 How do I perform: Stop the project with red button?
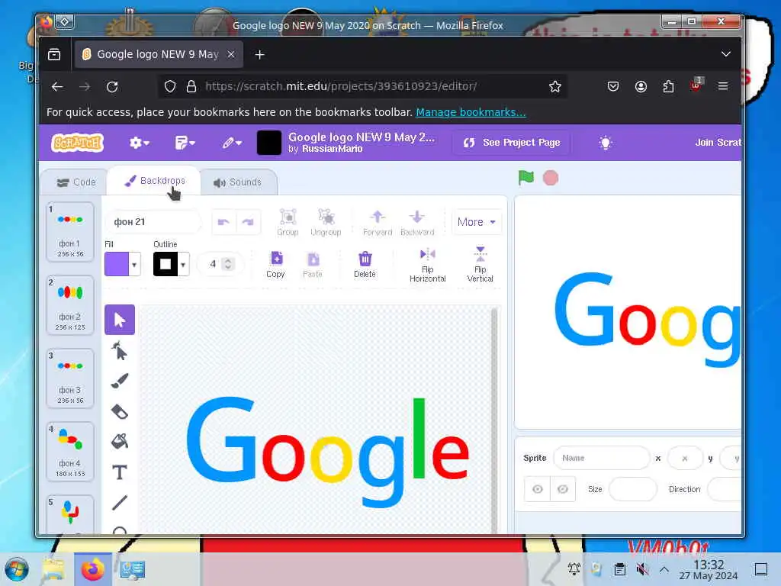coord(551,178)
